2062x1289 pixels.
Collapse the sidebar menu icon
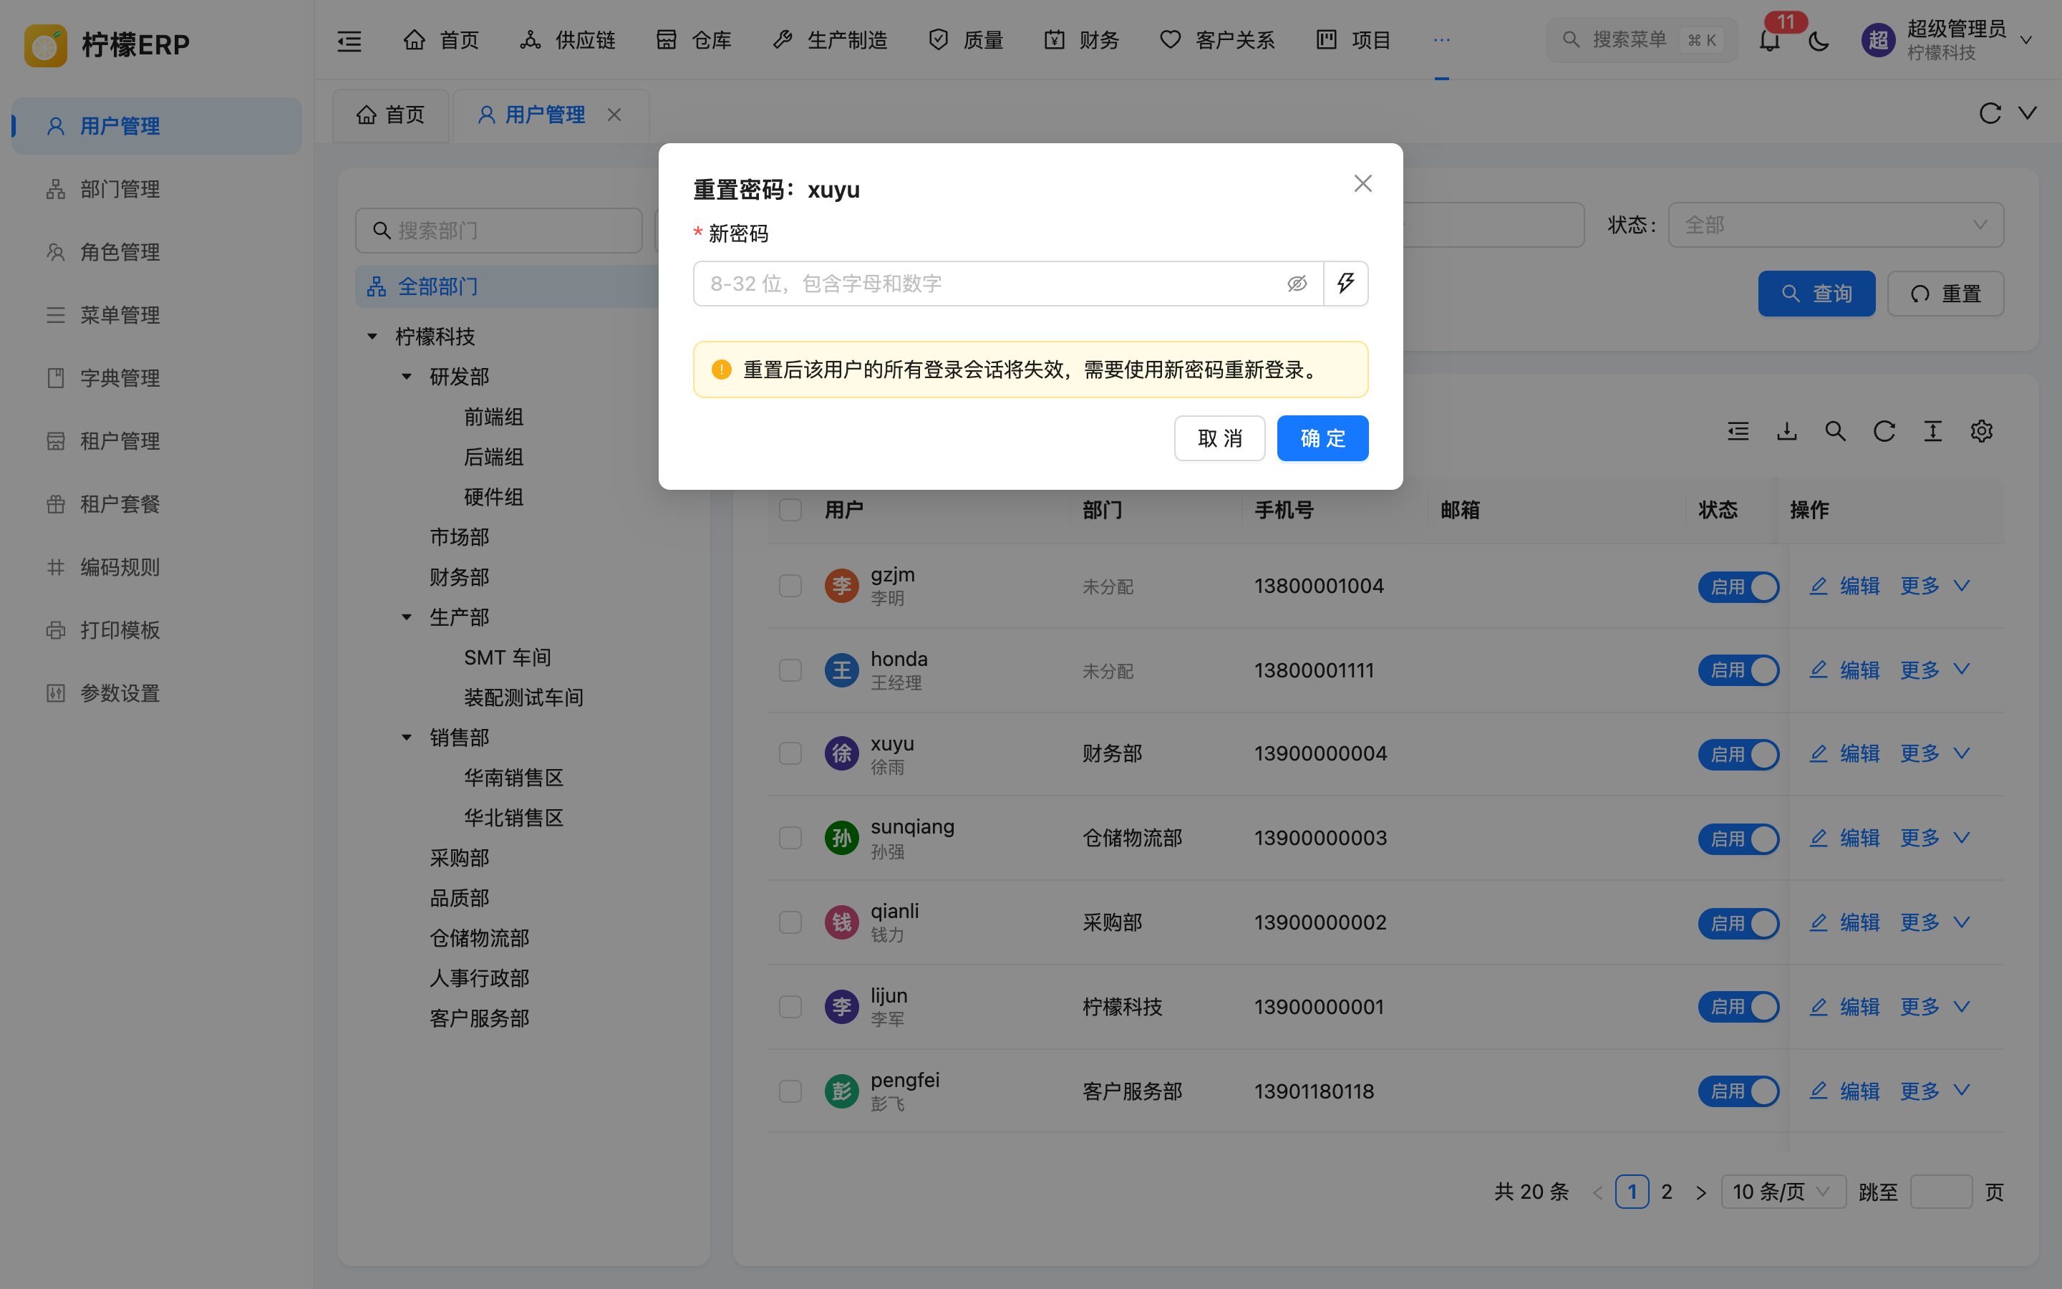[x=349, y=40]
